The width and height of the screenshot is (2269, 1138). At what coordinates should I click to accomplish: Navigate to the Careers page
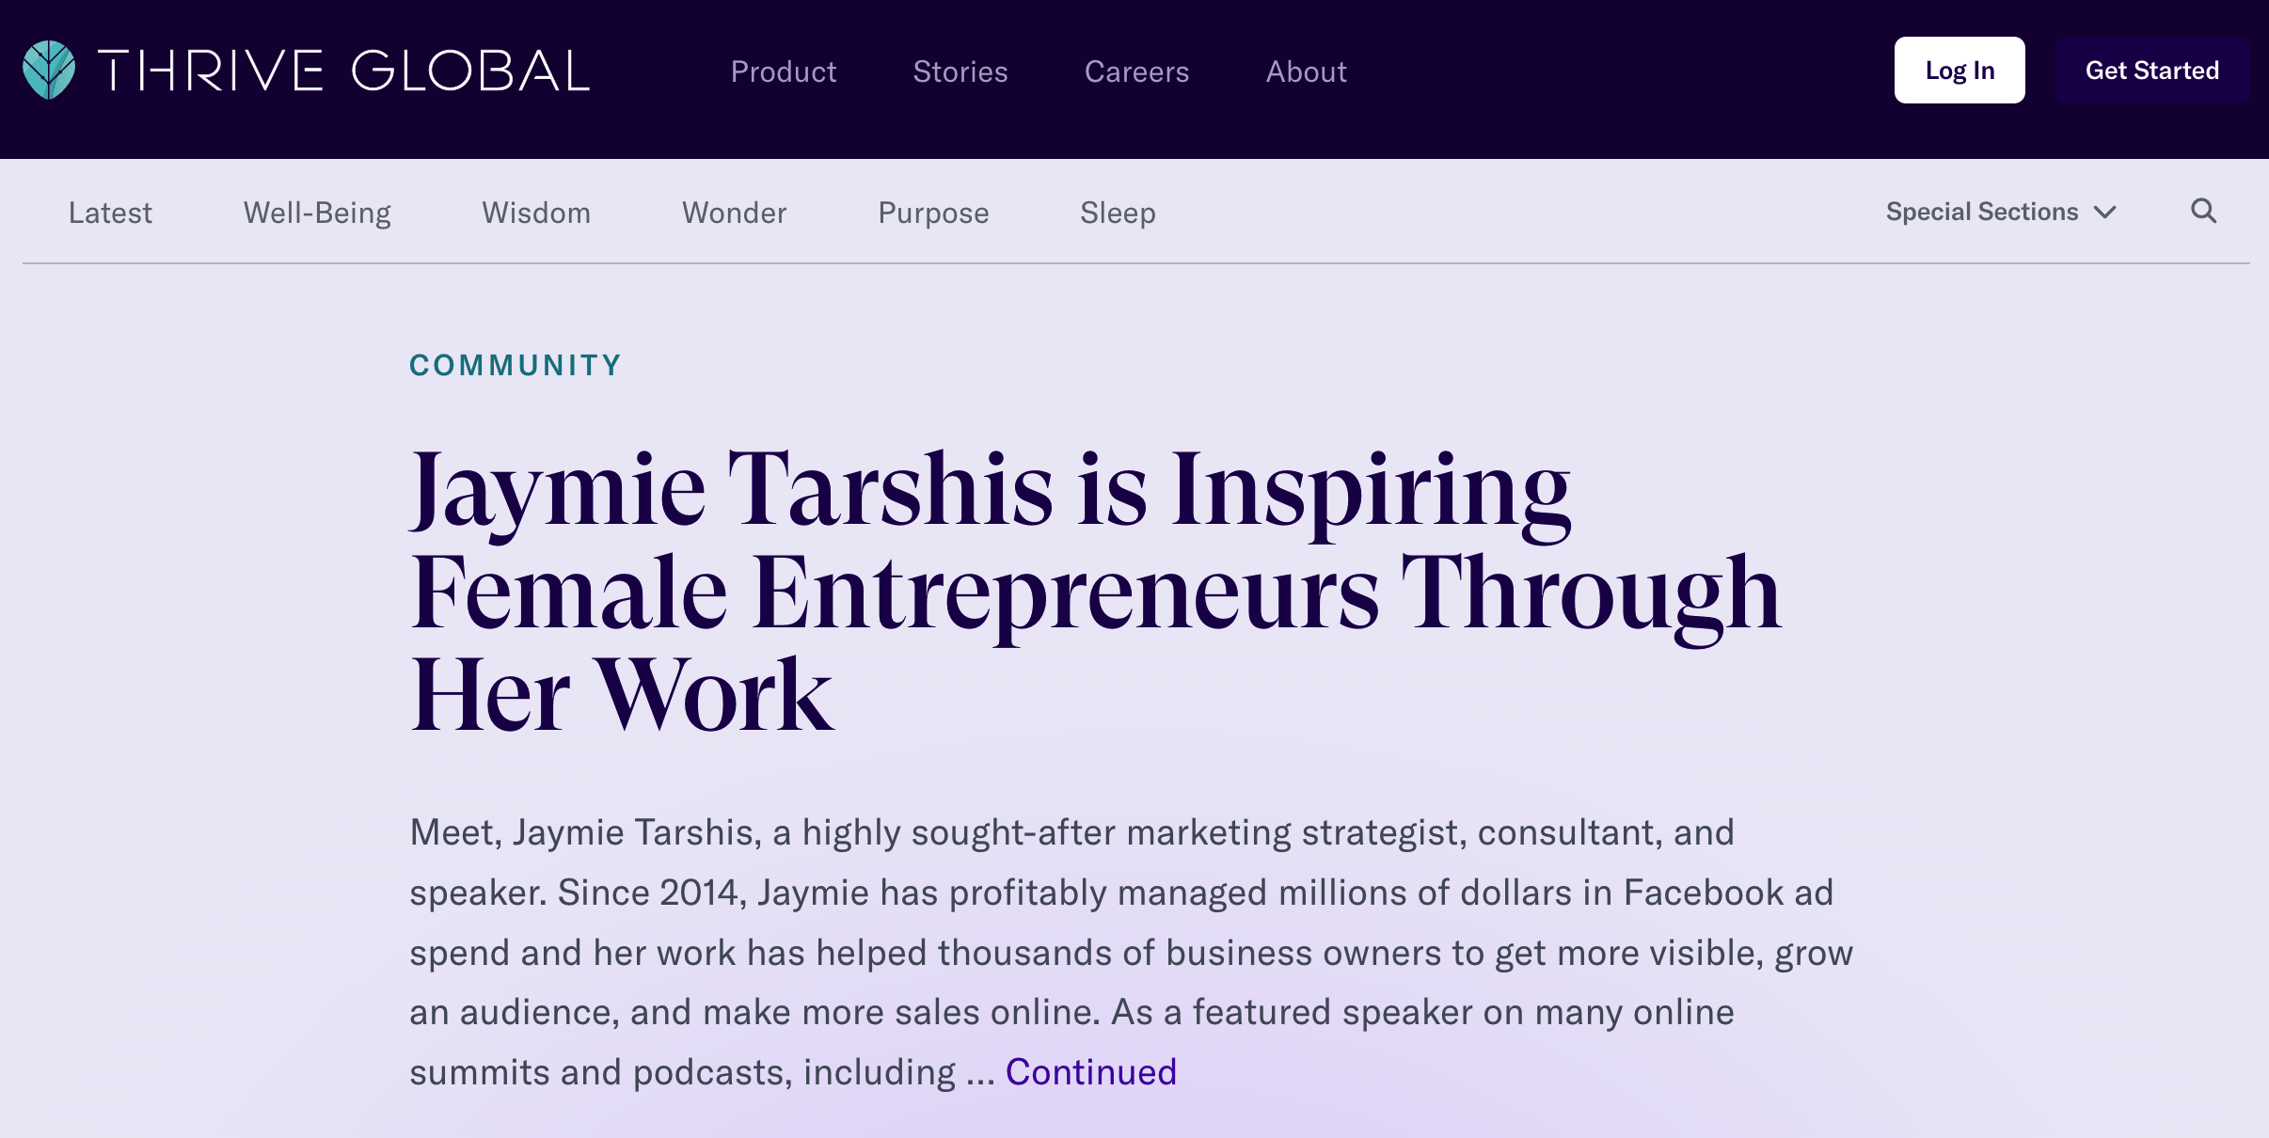click(1136, 71)
